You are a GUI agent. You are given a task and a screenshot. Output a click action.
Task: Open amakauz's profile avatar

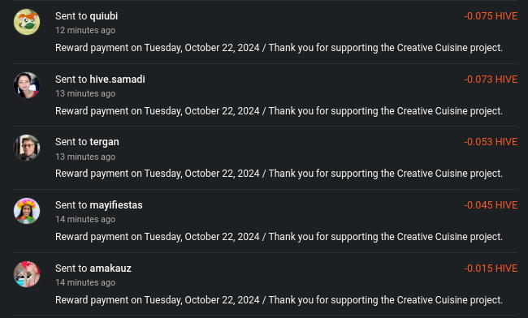27,274
